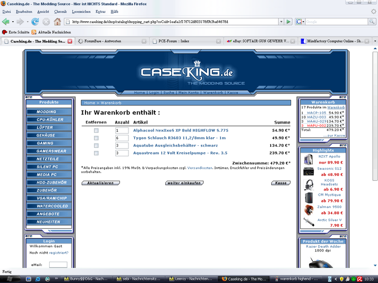This screenshot has width=378, height=283.
Task: Open the Razer Death Adder product link
Action: [323, 246]
